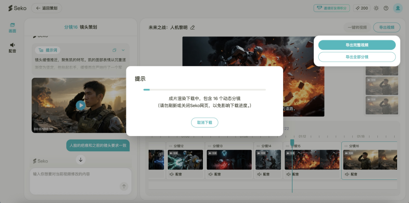
Task: Click the 一键转视频 button
Action: coord(357,27)
